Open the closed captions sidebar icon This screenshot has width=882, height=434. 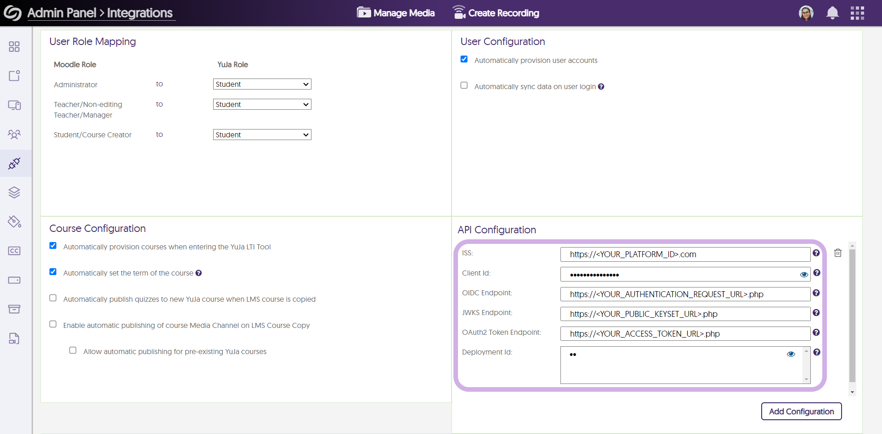tap(14, 251)
